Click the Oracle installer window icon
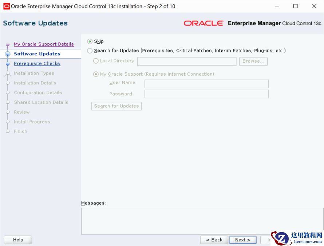 pyautogui.click(x=7, y=6)
